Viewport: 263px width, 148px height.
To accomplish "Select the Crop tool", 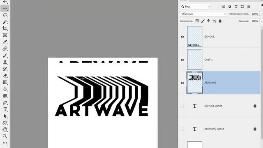I will click(x=5, y=28).
